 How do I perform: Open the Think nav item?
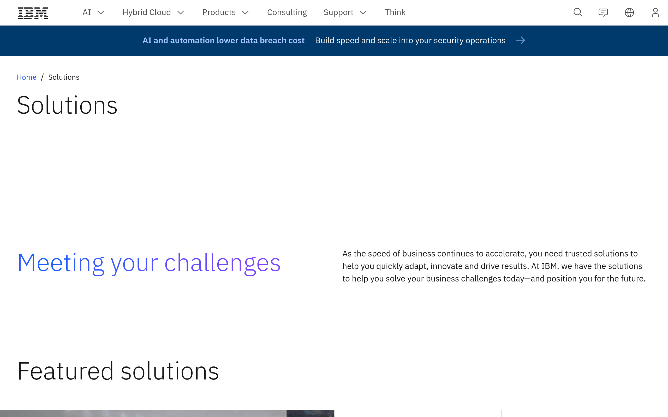(395, 13)
